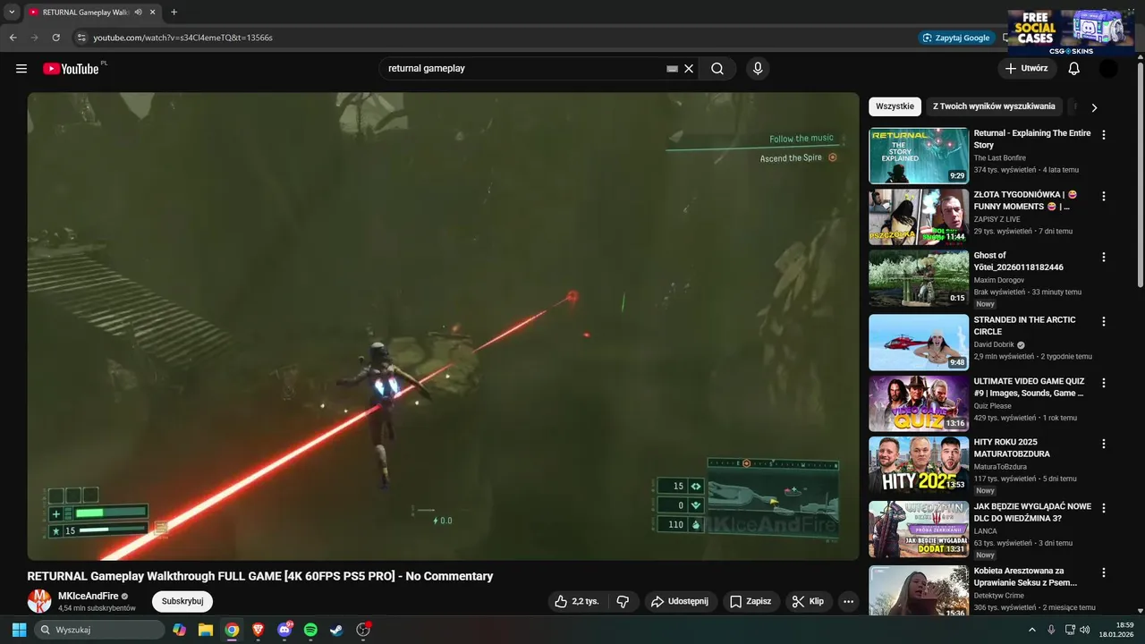Open options menu for Returnal Explaining Story
This screenshot has height=644, width=1145.
point(1103,135)
